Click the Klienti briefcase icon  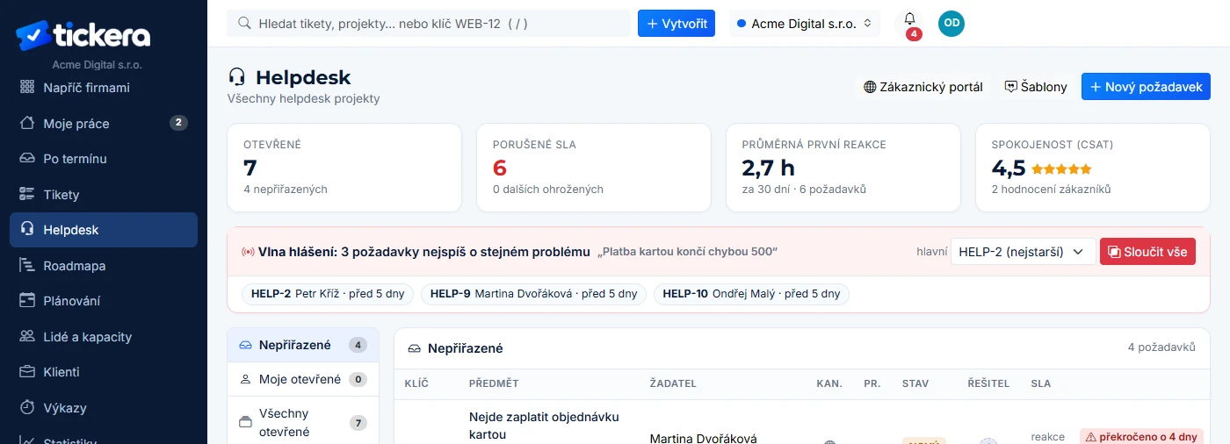(x=27, y=372)
